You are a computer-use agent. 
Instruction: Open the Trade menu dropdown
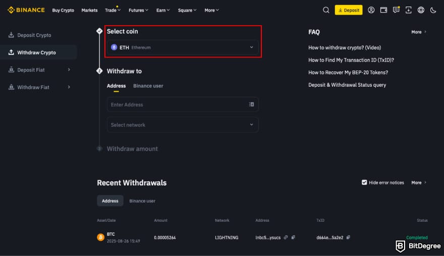pyautogui.click(x=113, y=10)
